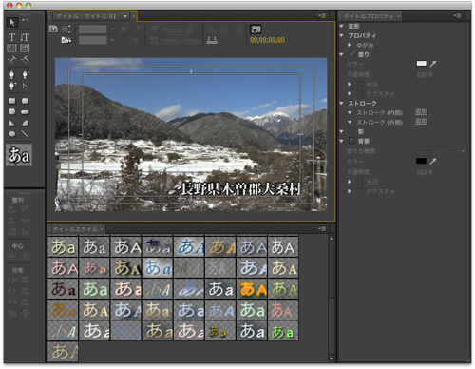Viewport: 475px width, 369px height.
Task: Select the Delete Anchor Point tool
Action: point(25,74)
